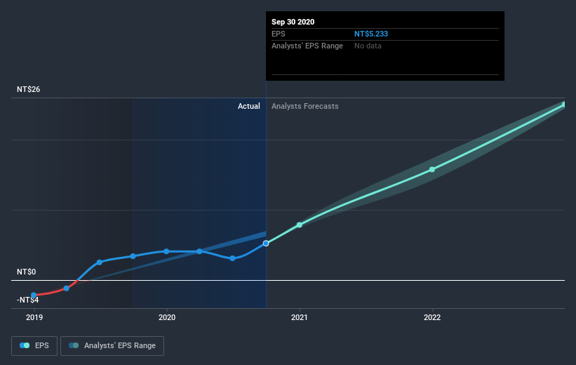
Task: Click the highlighted Sep 30 2020 EPS point
Action: [x=266, y=244]
